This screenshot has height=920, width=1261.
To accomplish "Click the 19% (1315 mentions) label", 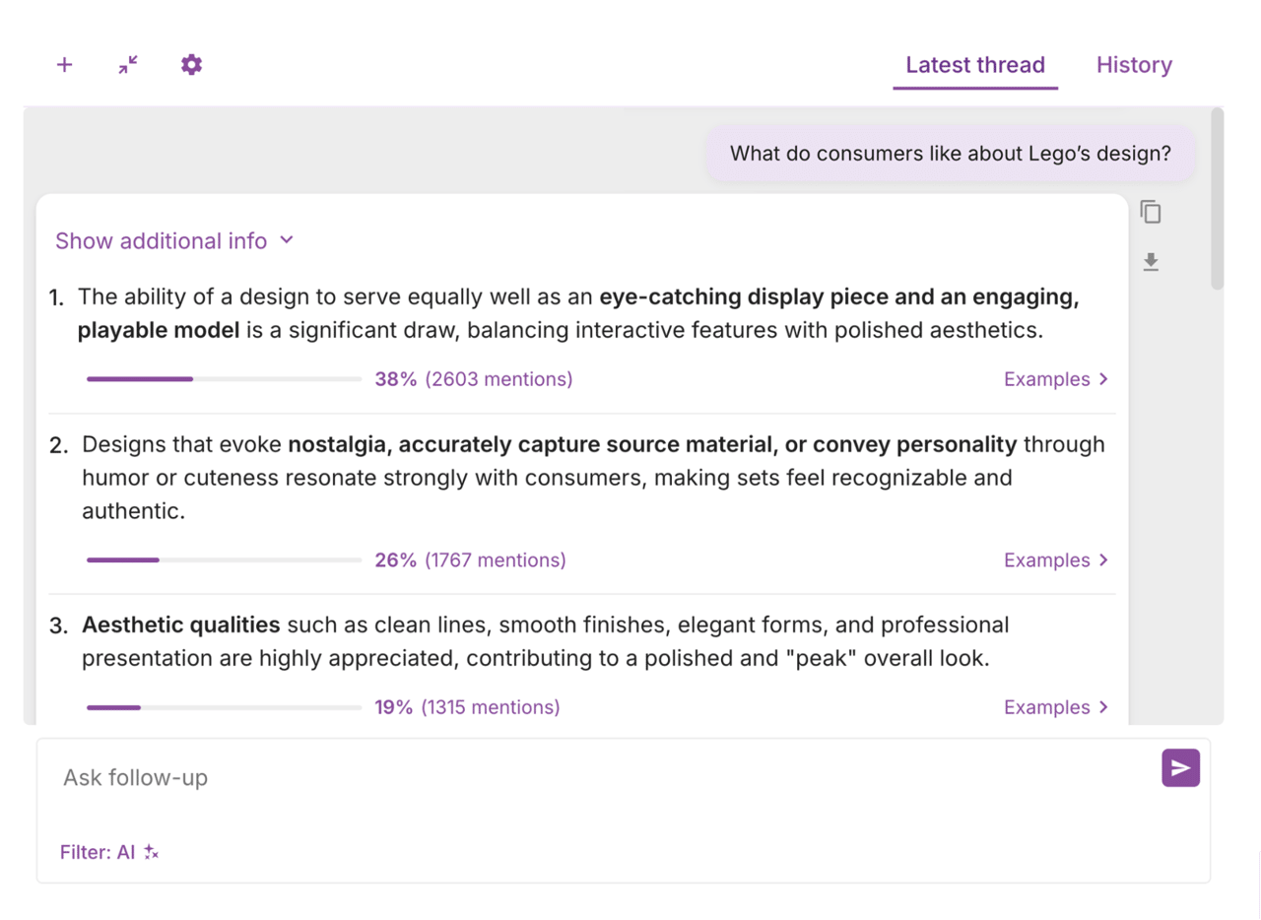I will coord(467,707).
